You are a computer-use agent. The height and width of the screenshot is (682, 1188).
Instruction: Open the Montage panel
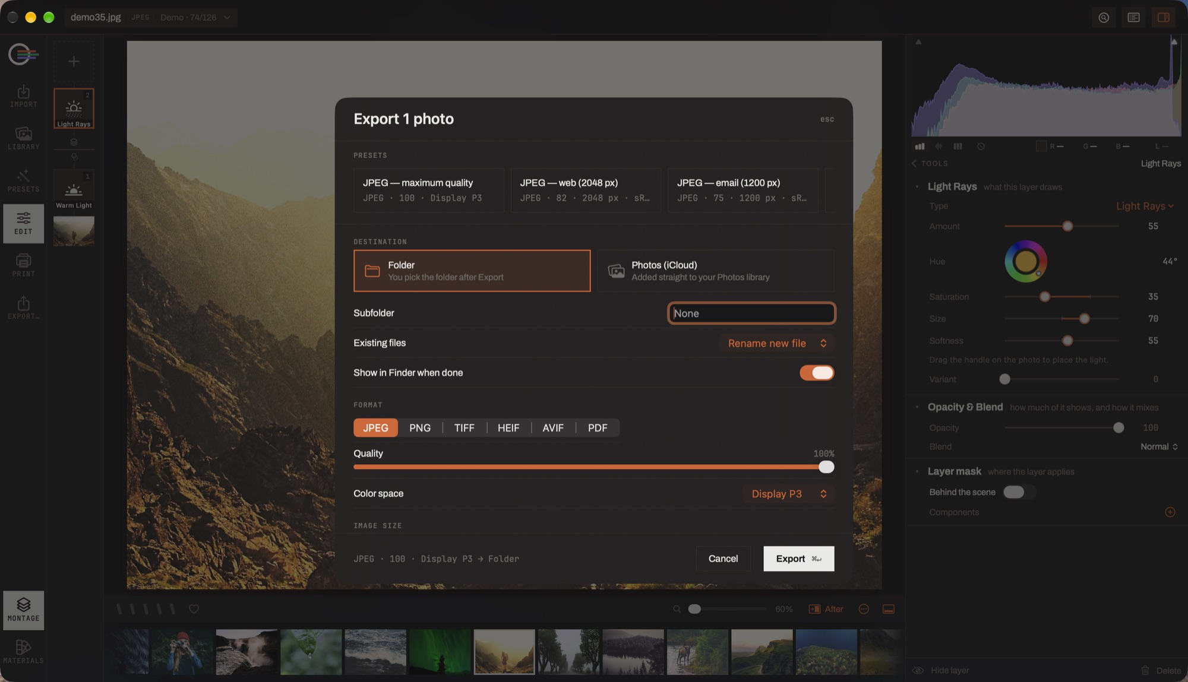click(x=23, y=610)
